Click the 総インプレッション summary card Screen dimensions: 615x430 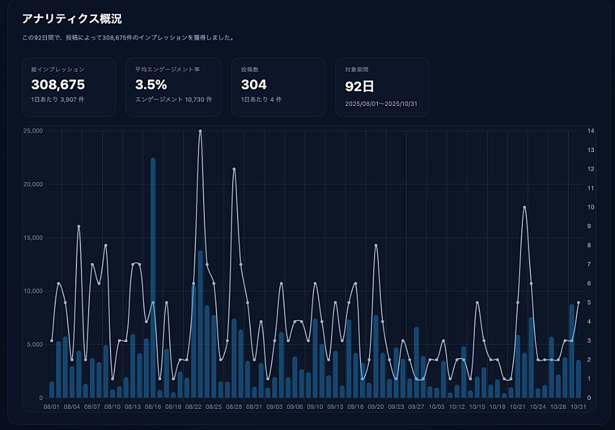coord(69,87)
